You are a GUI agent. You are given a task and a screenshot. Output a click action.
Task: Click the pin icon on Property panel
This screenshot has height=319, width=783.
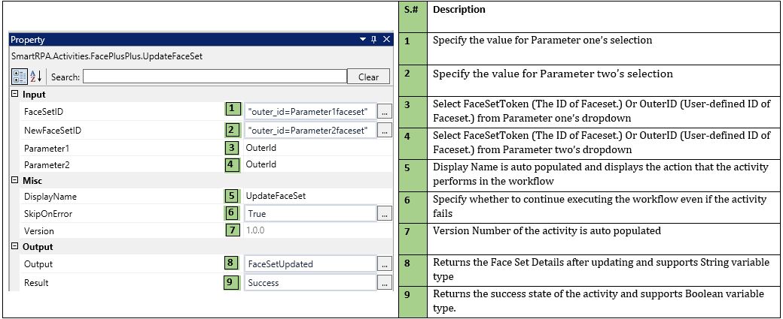(373, 40)
